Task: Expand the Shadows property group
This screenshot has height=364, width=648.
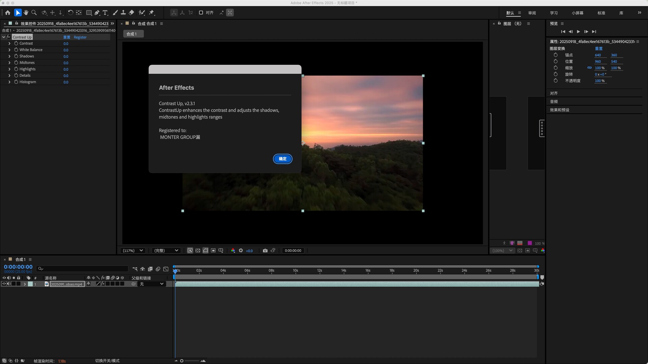Action: [9, 56]
